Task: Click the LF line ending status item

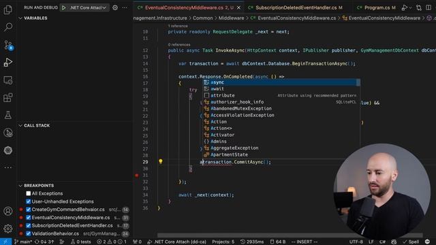Action: coord(371,242)
